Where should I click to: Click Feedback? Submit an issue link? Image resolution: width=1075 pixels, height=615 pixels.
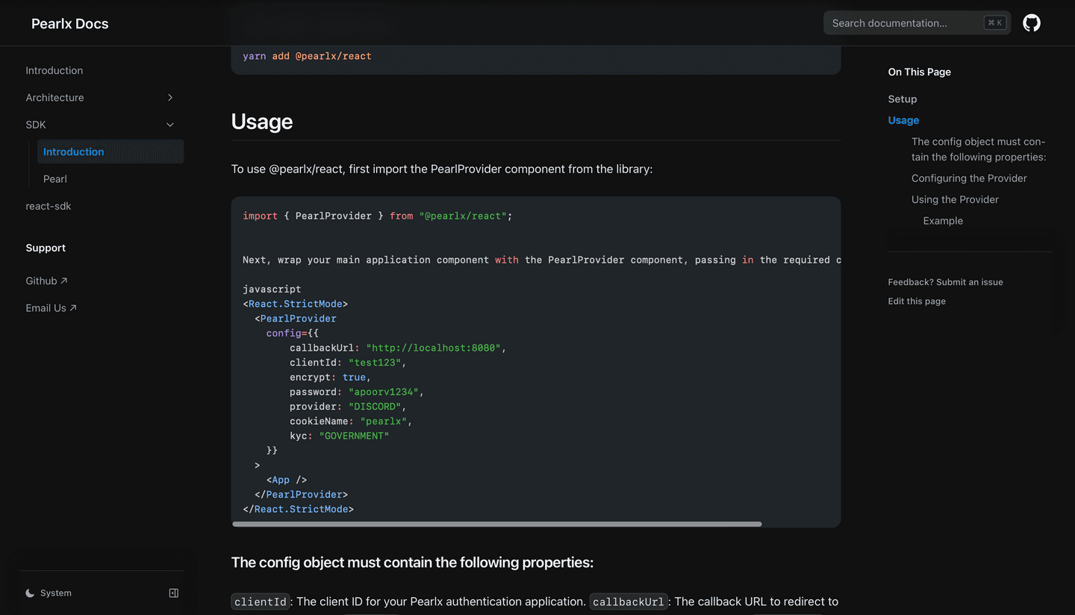click(945, 282)
